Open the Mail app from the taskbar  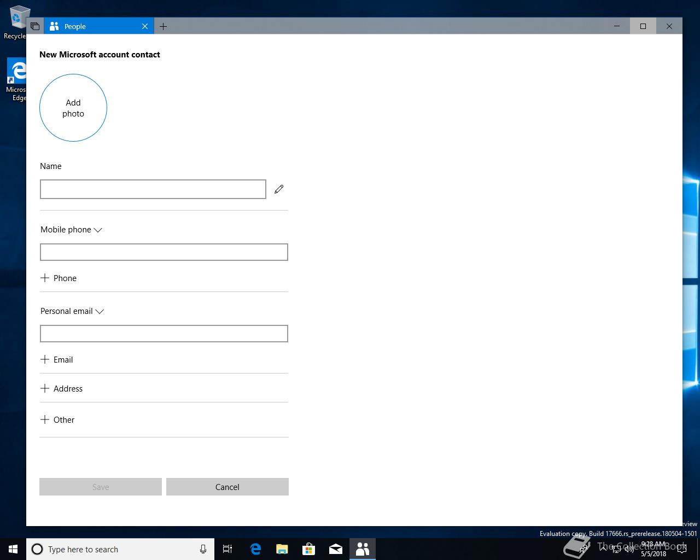point(335,549)
